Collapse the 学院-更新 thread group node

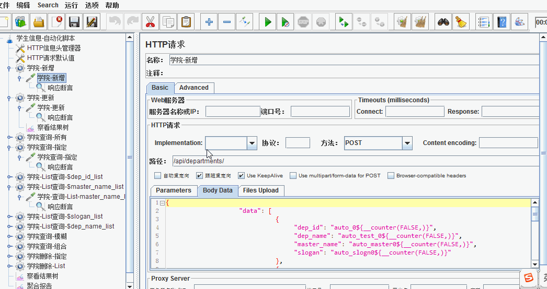9,98
